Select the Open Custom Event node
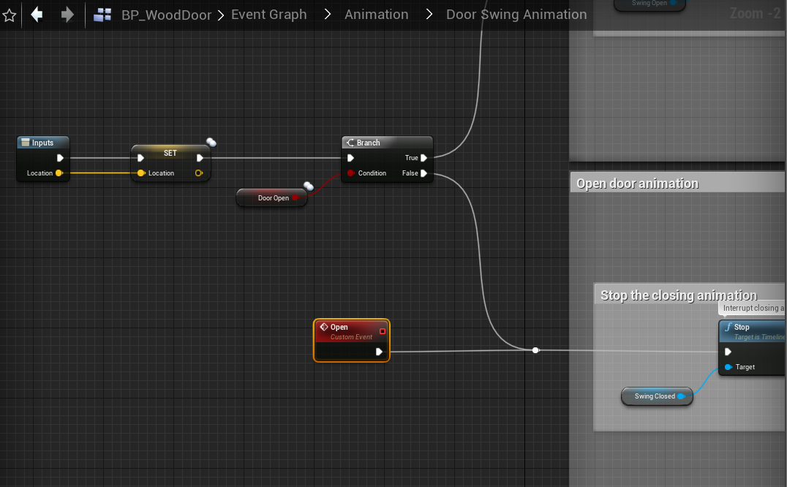 point(351,340)
